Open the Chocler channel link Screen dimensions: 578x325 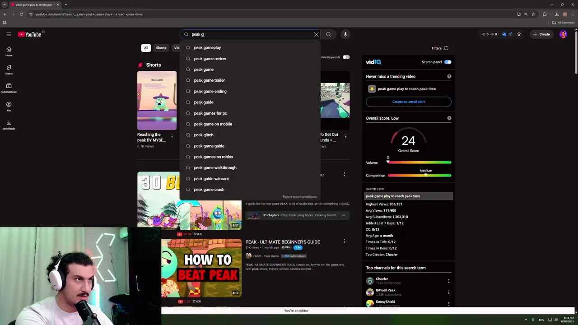coord(382,279)
